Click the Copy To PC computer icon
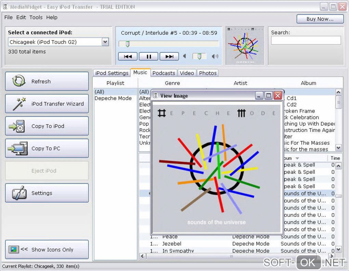 point(18,148)
